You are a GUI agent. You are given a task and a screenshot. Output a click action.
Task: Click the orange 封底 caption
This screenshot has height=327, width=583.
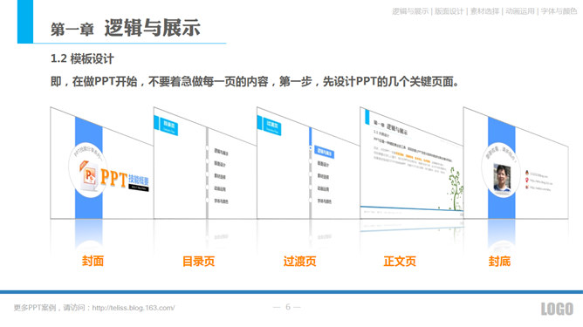tap(499, 261)
